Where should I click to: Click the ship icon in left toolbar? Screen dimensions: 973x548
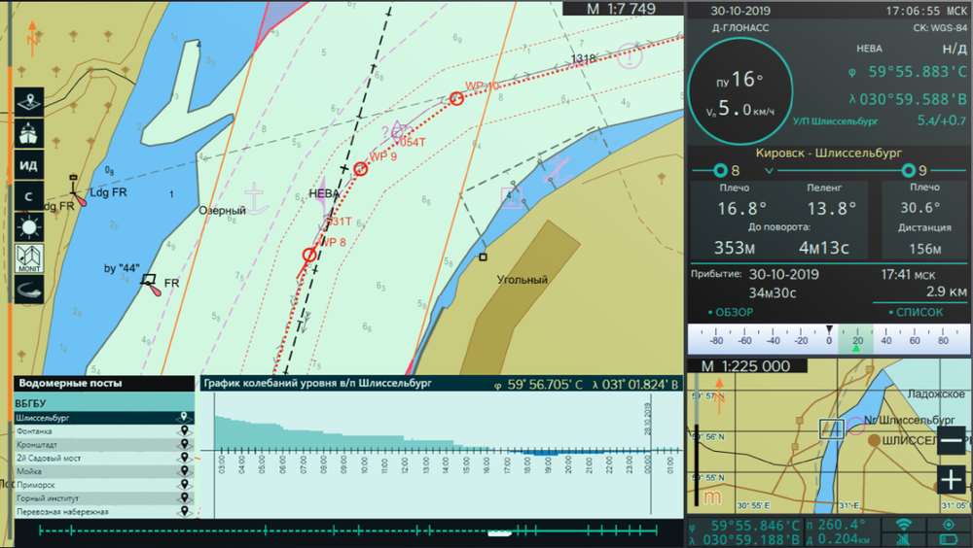(x=28, y=133)
